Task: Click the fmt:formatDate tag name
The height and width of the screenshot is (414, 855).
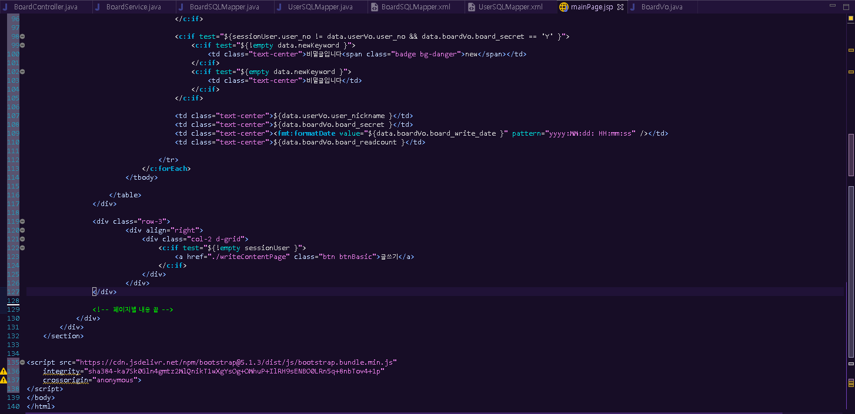Action: [x=306, y=133]
